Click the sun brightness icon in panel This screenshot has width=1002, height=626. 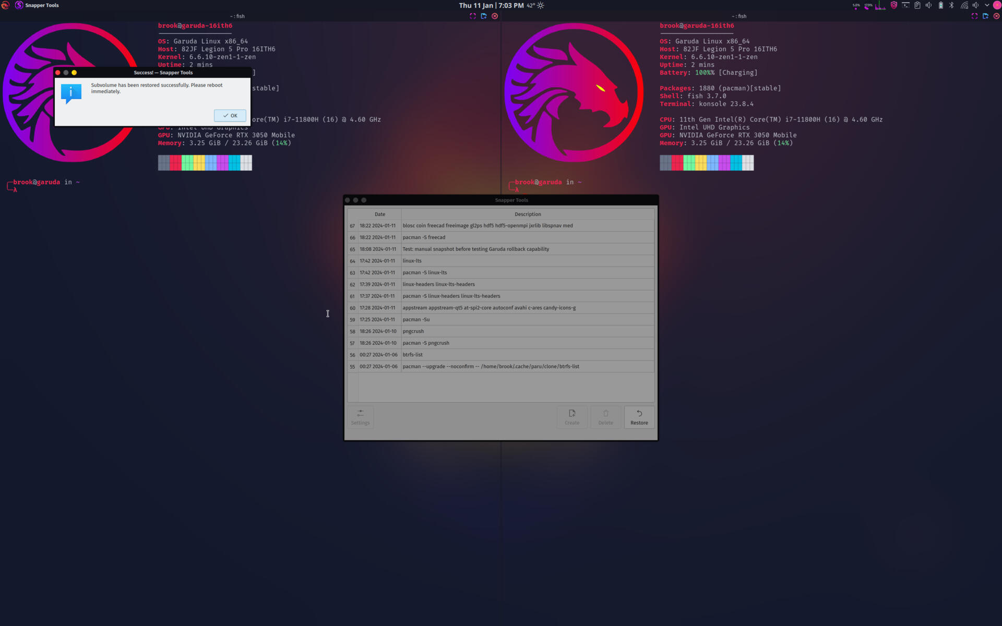[540, 5]
